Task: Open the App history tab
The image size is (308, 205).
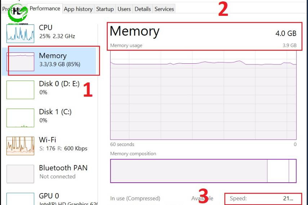Action: 78,9
